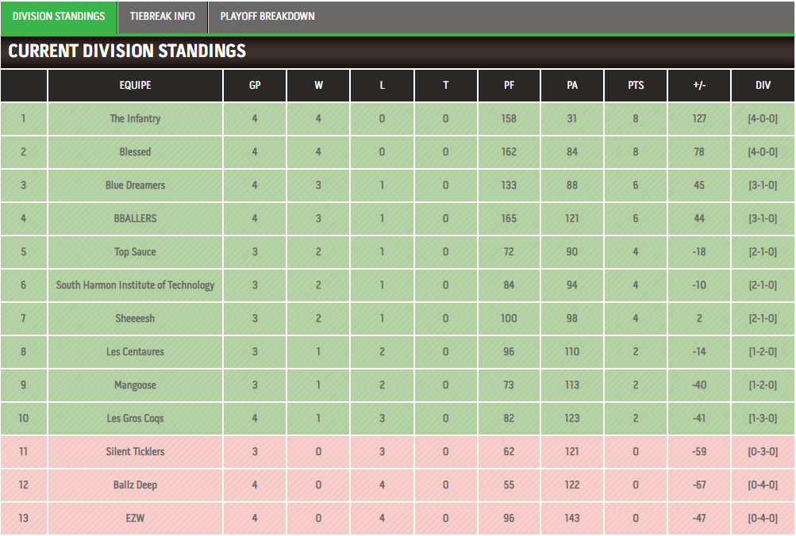The height and width of the screenshot is (536, 796).
Task: Click the PTS column header
Action: (x=636, y=85)
